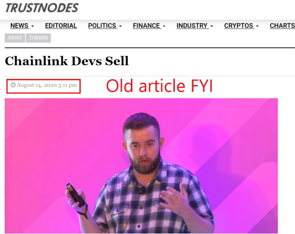Expand the Politics dropdown arrow

tap(120, 26)
